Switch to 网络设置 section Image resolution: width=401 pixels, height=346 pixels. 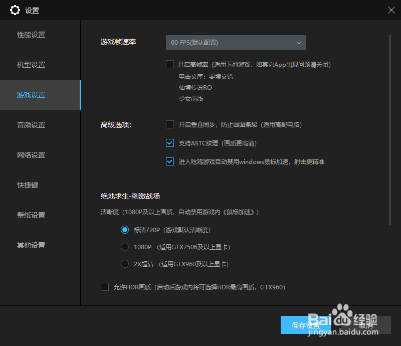(31, 155)
